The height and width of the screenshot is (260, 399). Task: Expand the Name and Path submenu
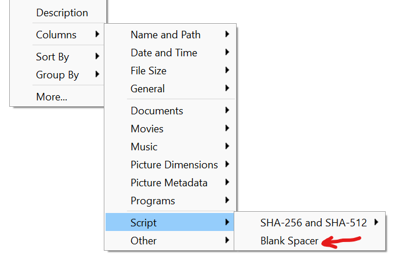[171, 35]
